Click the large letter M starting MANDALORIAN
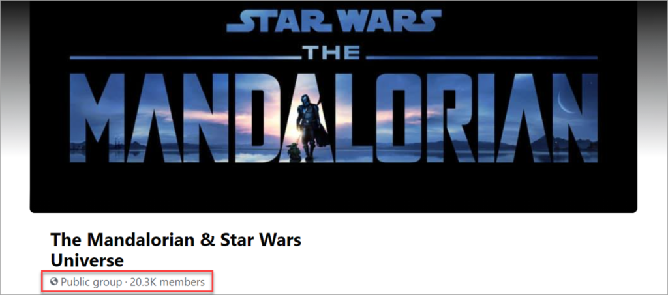The width and height of the screenshot is (668, 295). 97,118
